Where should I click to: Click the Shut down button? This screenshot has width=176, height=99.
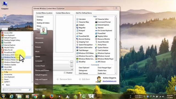click(39, 90)
